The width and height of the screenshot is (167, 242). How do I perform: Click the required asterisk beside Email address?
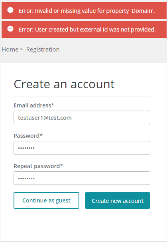coord(53,105)
